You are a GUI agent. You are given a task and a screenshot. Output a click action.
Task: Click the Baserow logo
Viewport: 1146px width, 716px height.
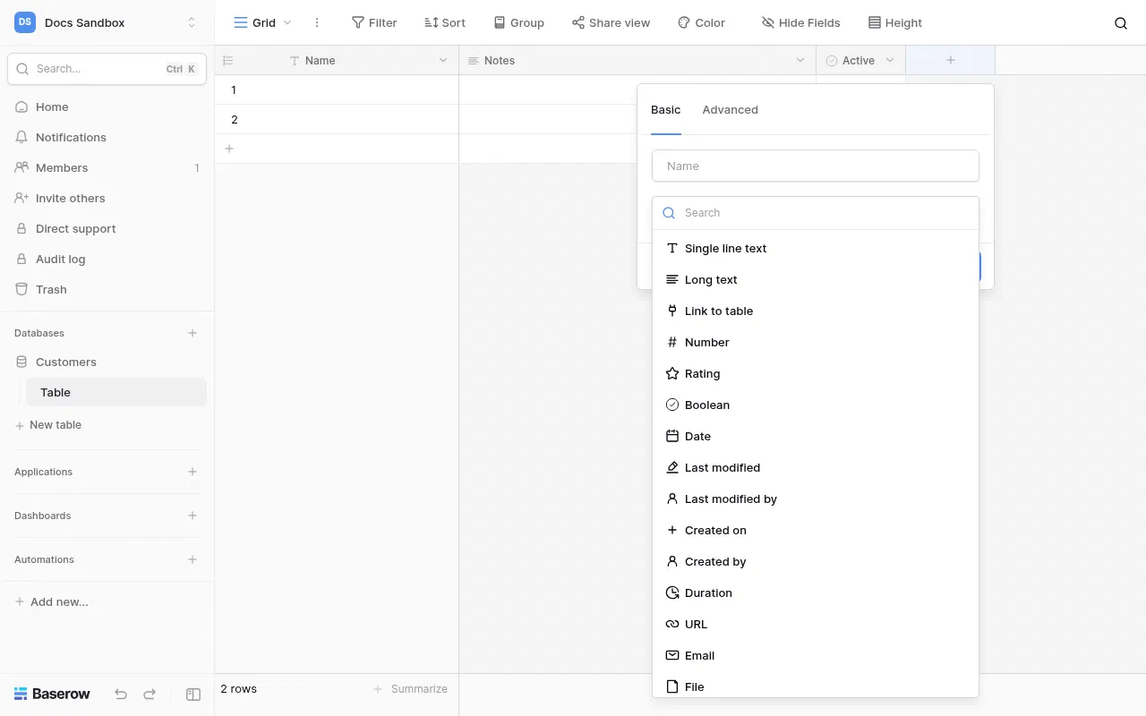coord(53,694)
